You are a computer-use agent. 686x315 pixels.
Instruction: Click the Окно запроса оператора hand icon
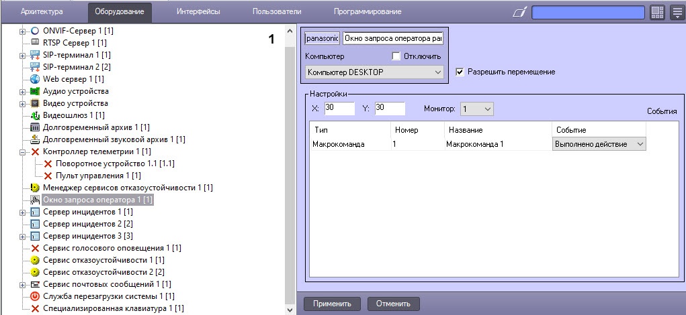coord(36,200)
